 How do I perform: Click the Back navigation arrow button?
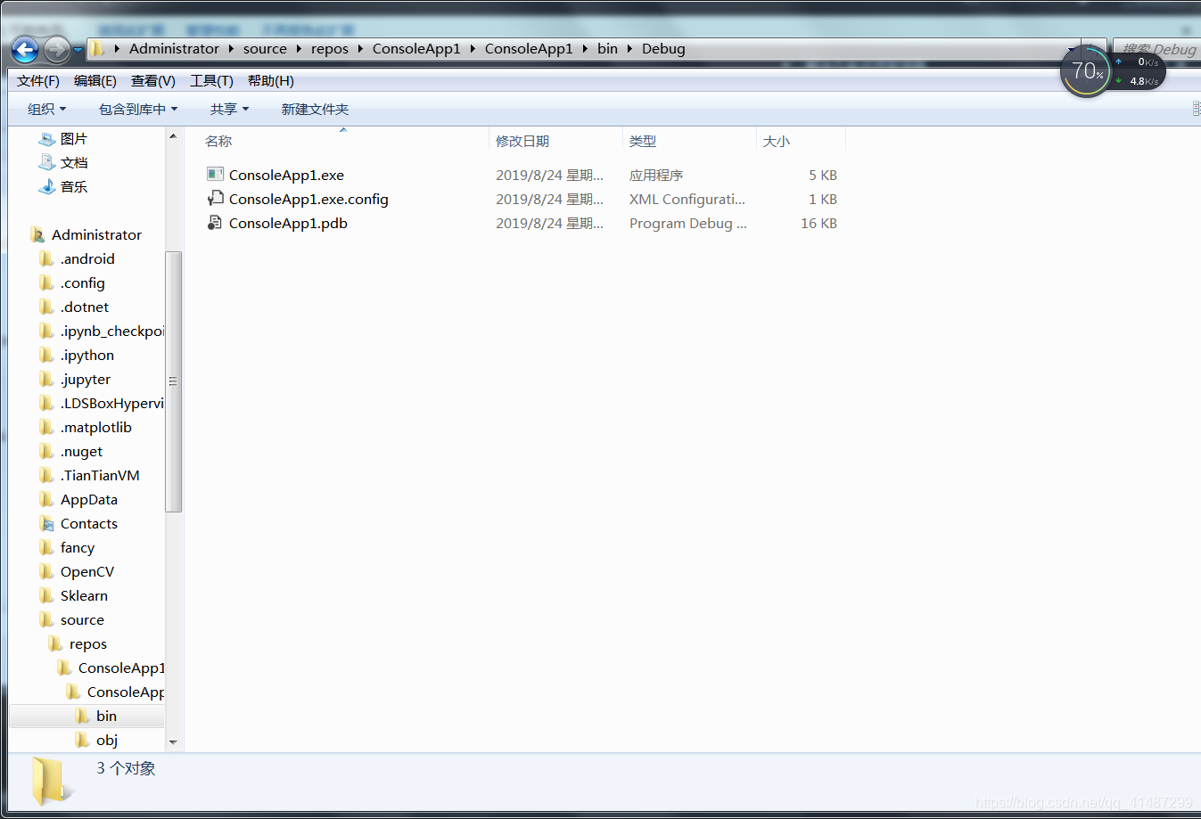click(25, 49)
